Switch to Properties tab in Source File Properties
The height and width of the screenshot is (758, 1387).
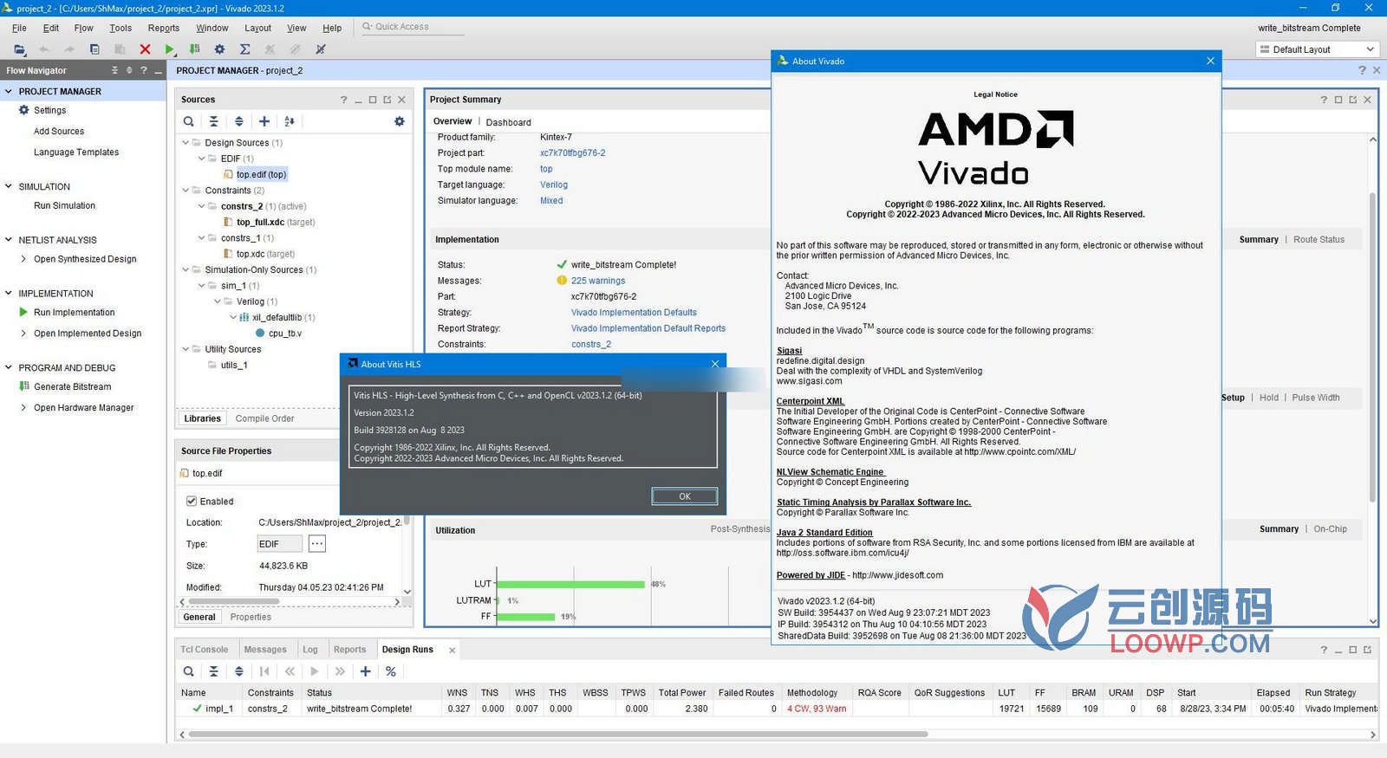click(251, 618)
